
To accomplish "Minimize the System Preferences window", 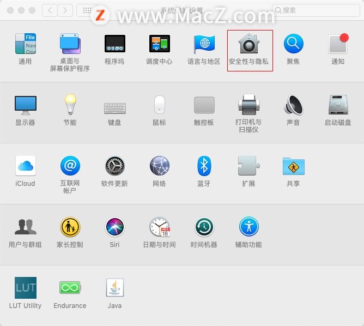I will click(21, 10).
